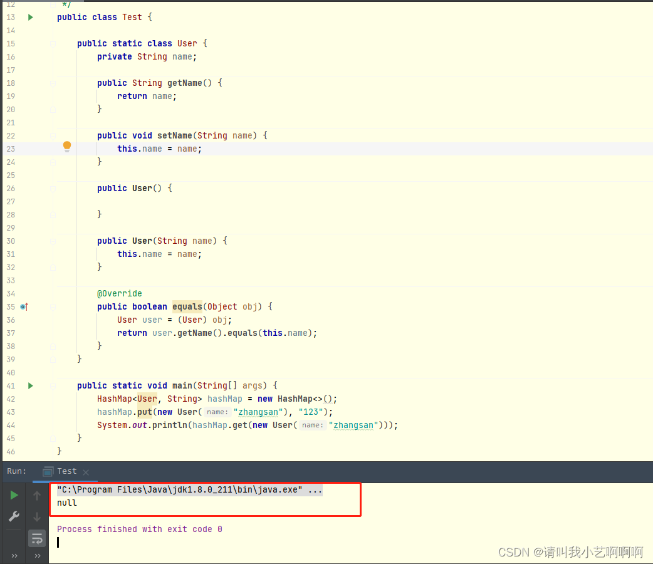Open the lightbulb intention actions on line 23
The image size is (653, 564).
point(66,145)
